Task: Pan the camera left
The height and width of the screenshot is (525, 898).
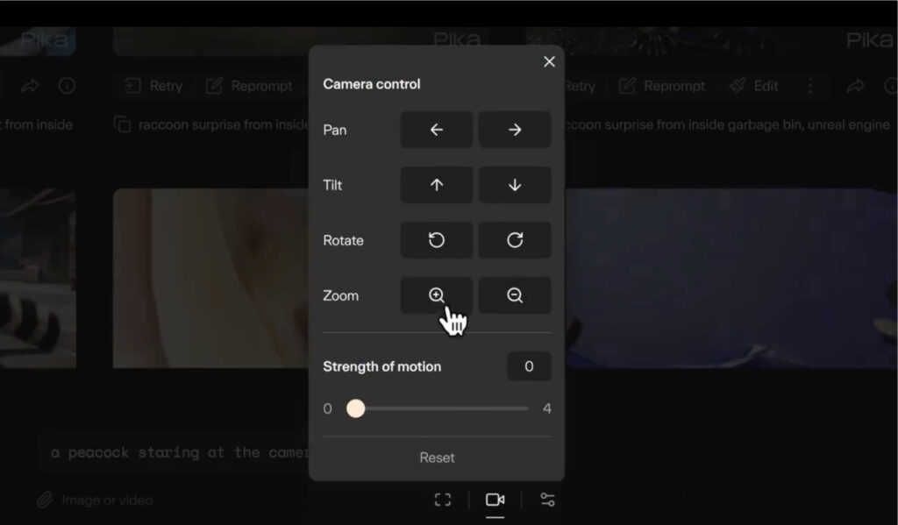Action: pyautogui.click(x=436, y=130)
